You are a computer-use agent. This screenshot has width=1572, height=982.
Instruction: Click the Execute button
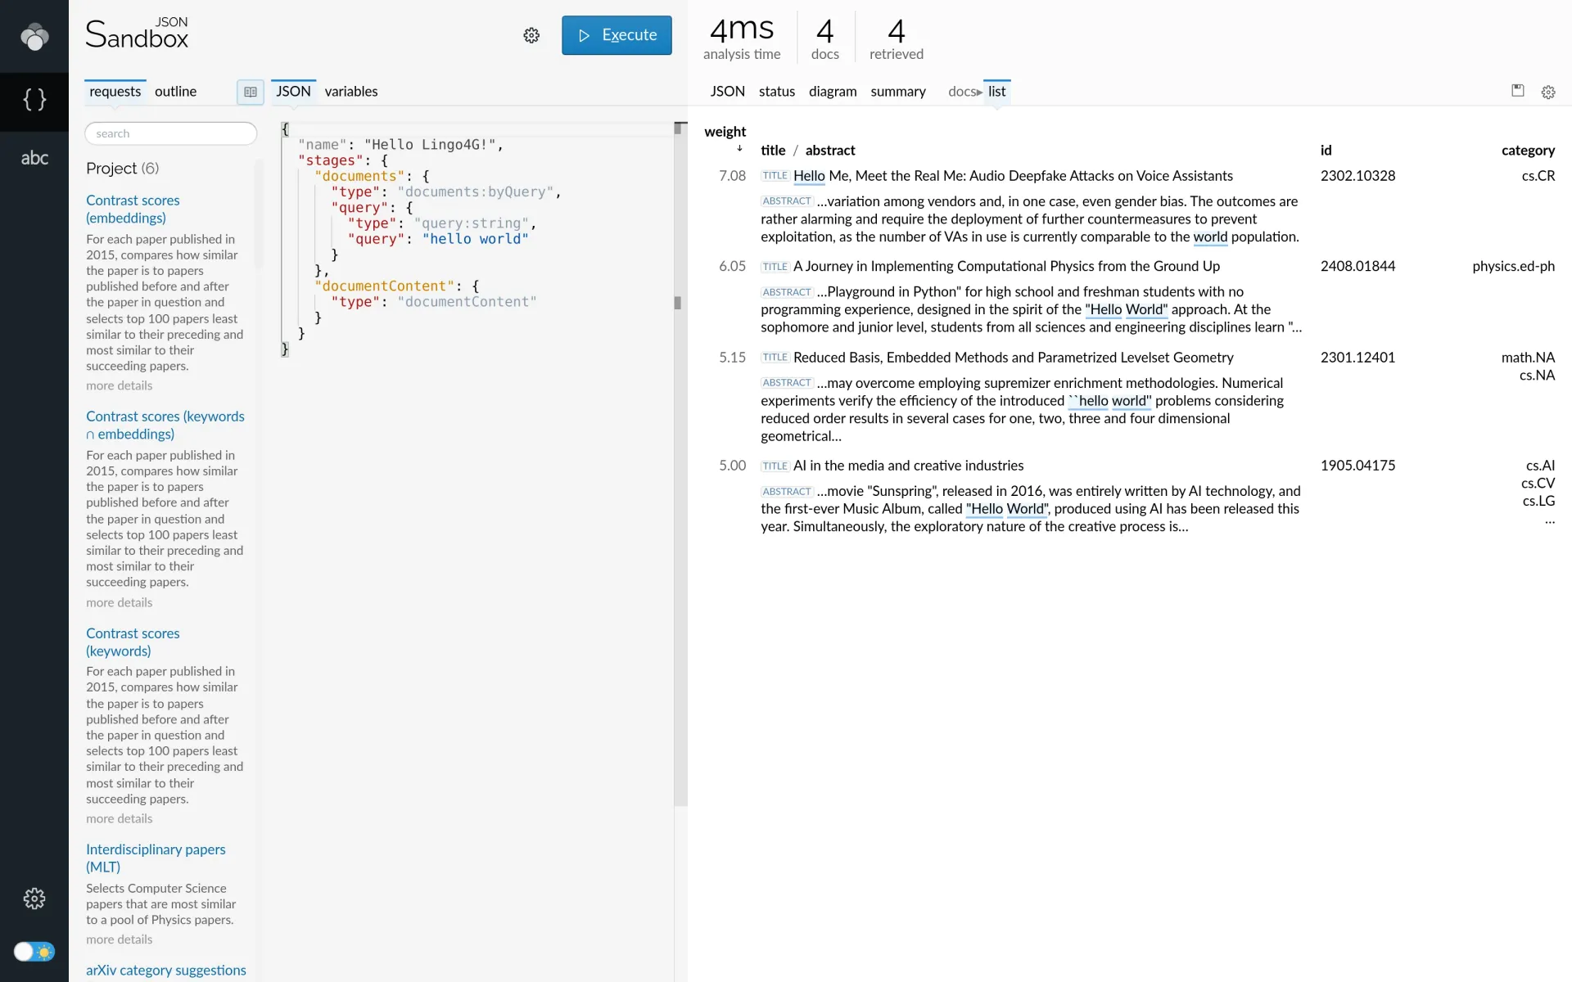(617, 35)
